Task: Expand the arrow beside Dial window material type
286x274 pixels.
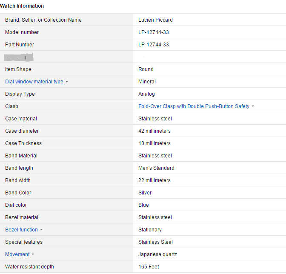Action: pos(67,82)
